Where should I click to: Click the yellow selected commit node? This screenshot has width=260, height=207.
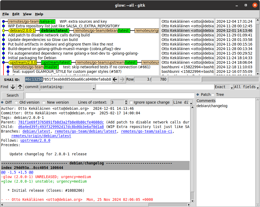coord(3,31)
